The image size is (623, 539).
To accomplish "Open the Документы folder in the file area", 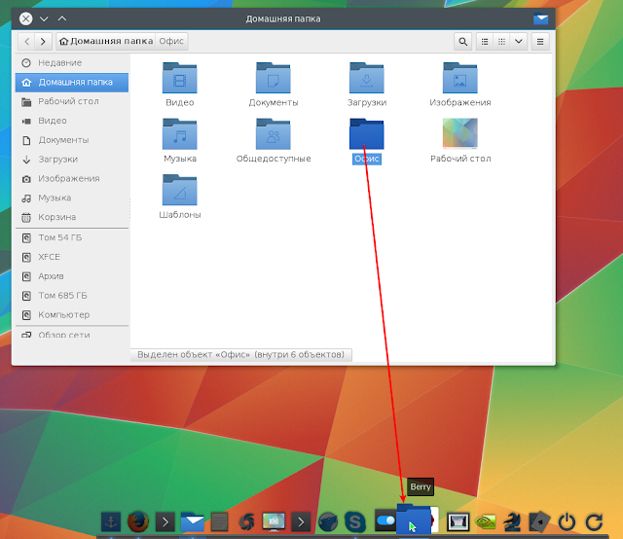I will 274,85.
